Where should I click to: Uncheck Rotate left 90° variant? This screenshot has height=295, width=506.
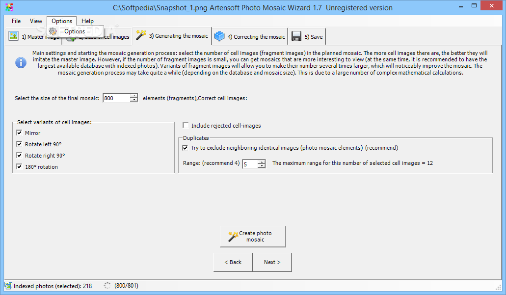[x=19, y=144]
